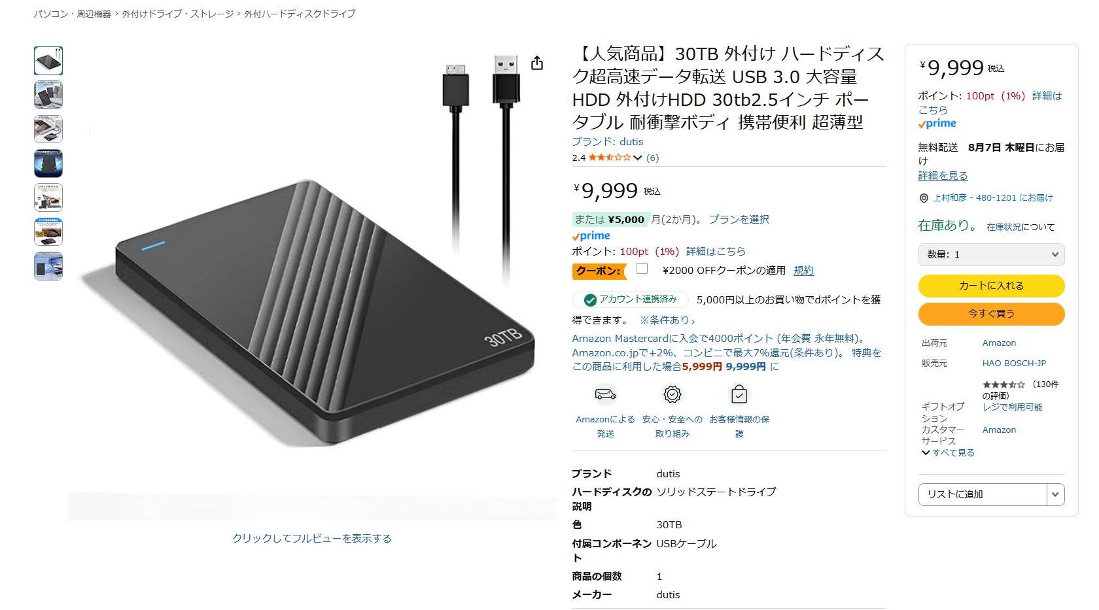Add item with カートに入れる button
This screenshot has width=1099, height=610.
pyautogui.click(x=991, y=286)
